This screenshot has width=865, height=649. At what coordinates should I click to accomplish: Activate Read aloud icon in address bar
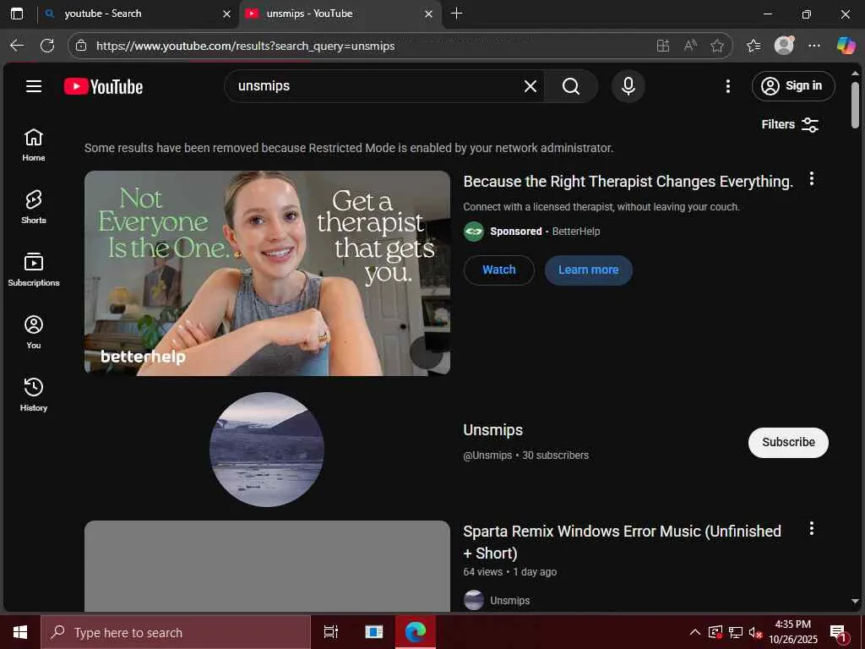pyautogui.click(x=690, y=46)
